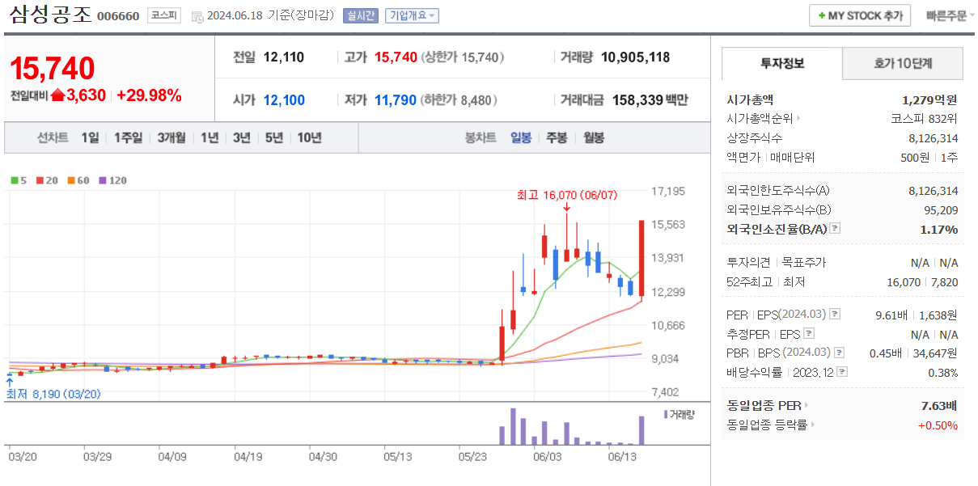Select the 1주일 line chart range
This screenshot has width=978, height=486.
tap(128, 137)
